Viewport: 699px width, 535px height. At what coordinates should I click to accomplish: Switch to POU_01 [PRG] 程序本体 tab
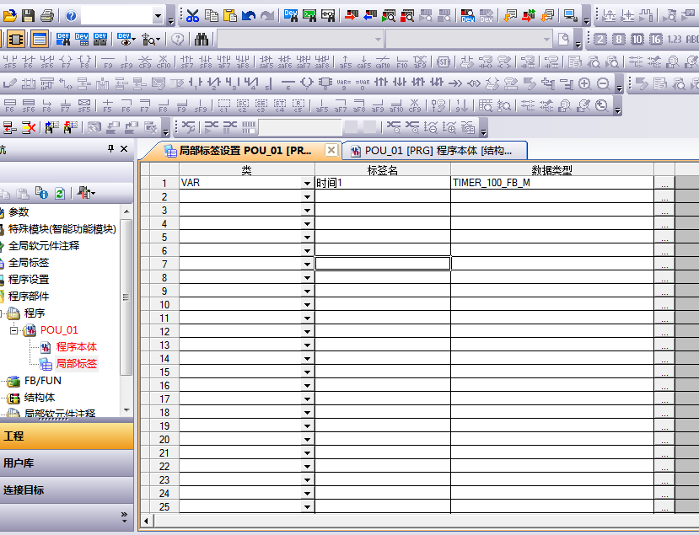(433, 150)
